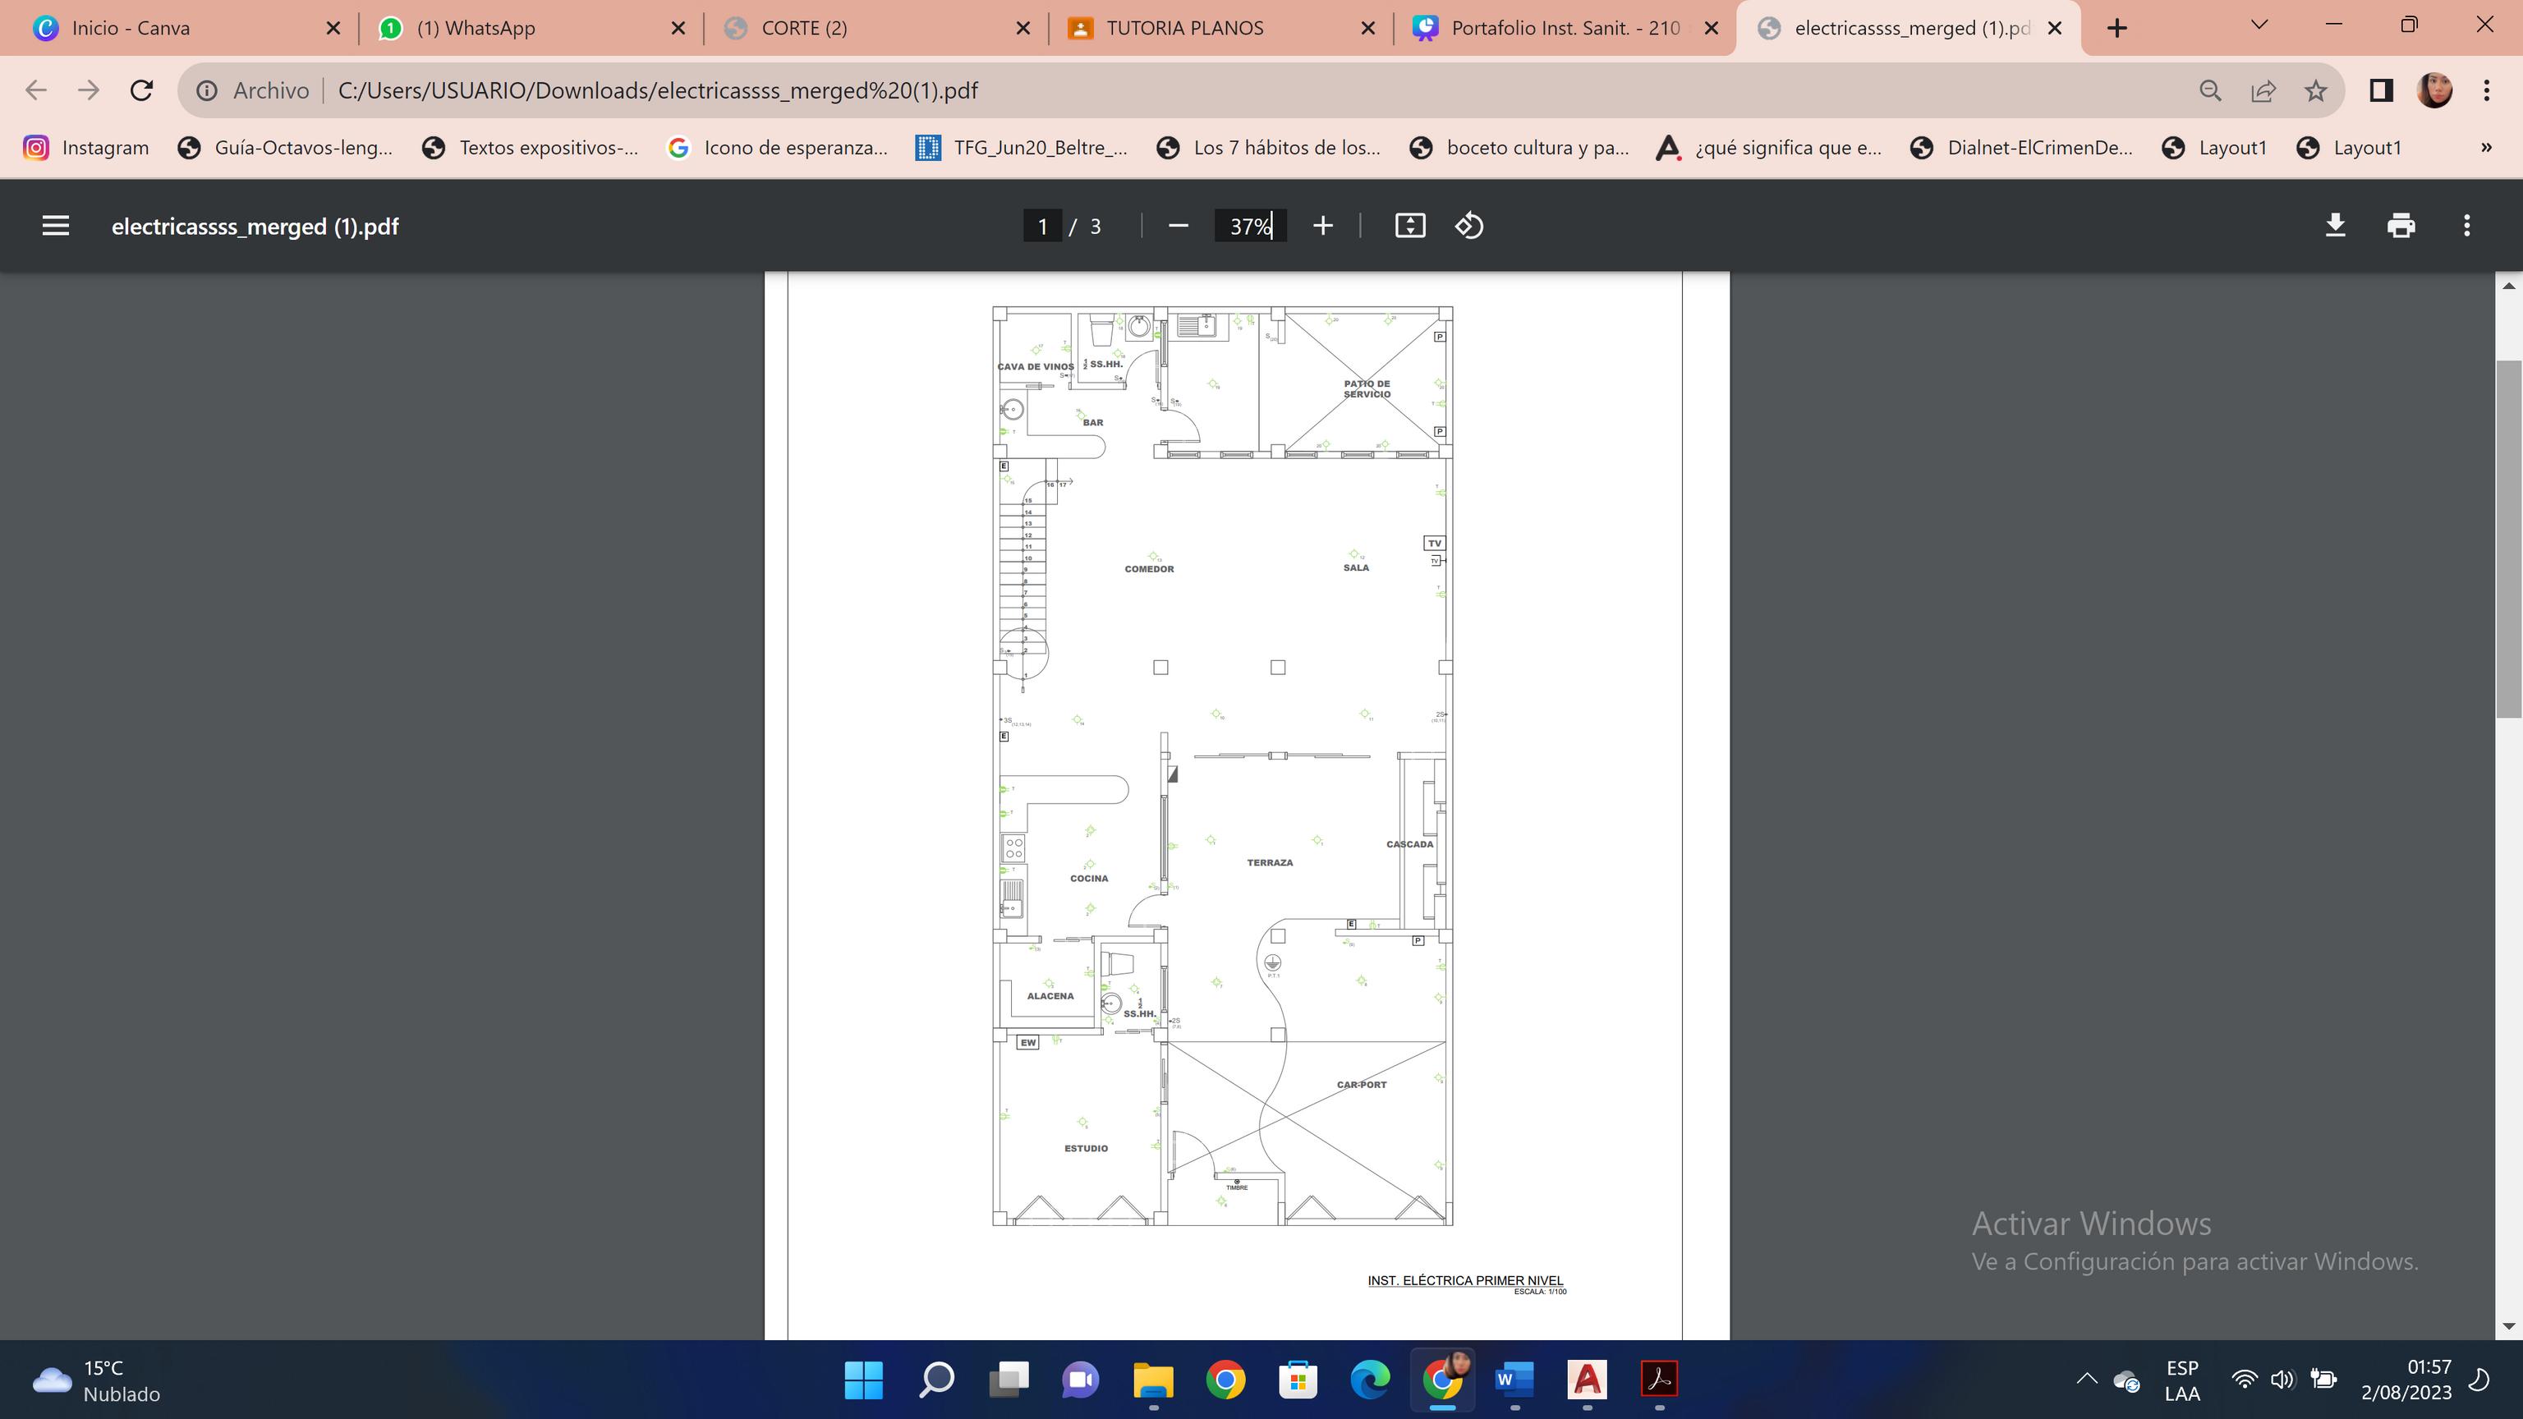Viewport: 2523px width, 1419px height.
Task: Bookmark this page with star icon
Action: (2315, 91)
